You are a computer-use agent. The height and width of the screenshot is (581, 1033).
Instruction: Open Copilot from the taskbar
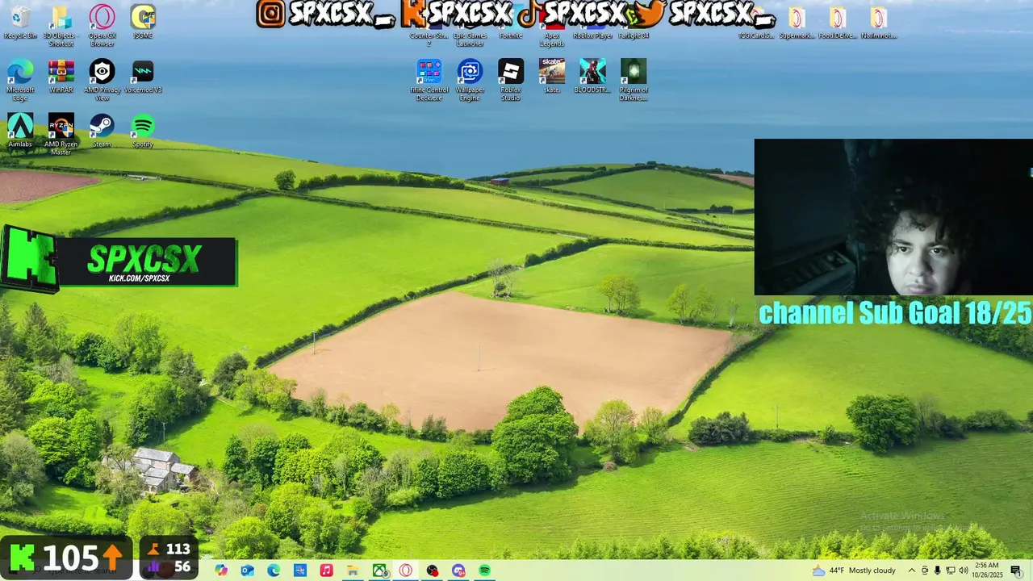[x=221, y=571]
